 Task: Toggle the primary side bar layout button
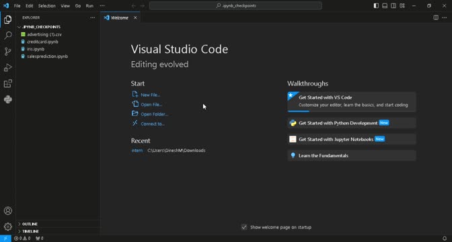(x=376, y=6)
